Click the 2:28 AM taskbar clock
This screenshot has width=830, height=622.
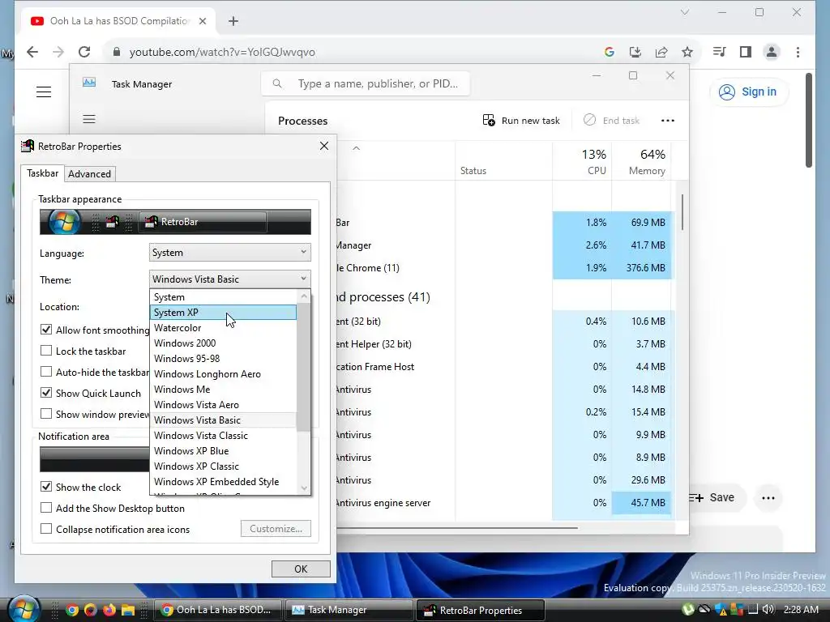pos(801,610)
